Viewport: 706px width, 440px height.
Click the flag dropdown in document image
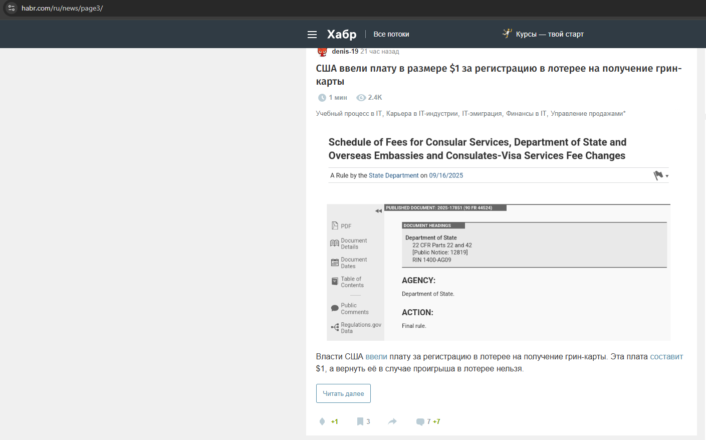(661, 175)
